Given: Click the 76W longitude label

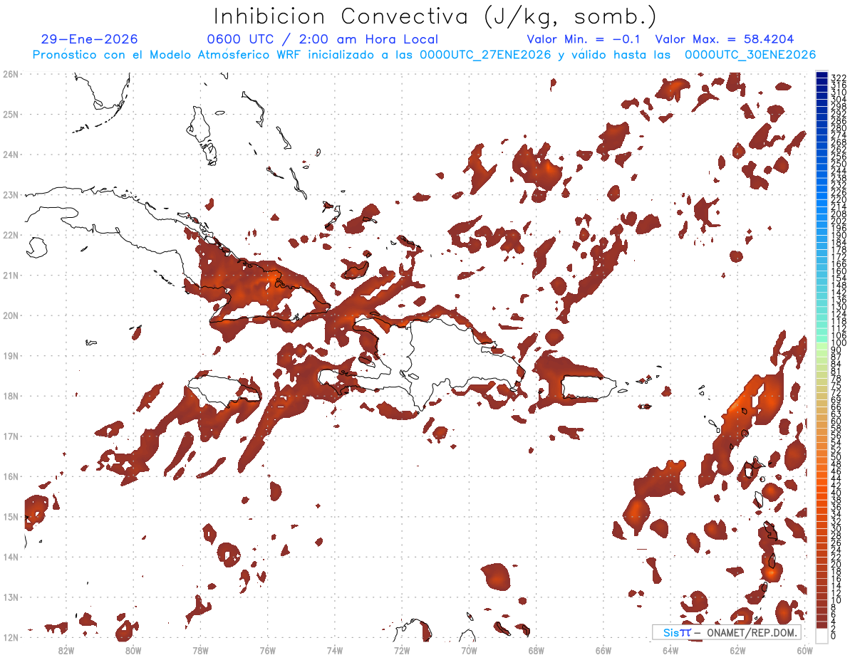Looking at the screenshot, I should coord(267,650).
